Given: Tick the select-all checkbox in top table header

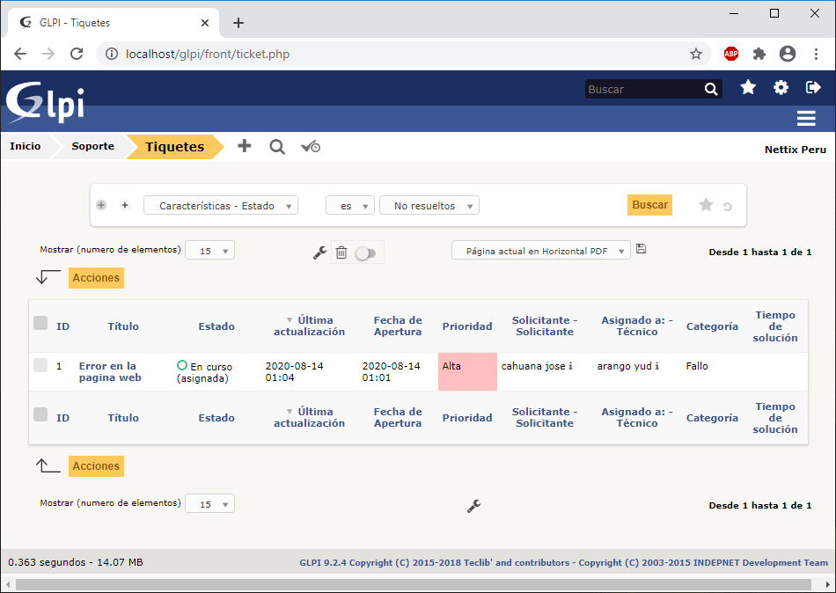Looking at the screenshot, I should point(40,324).
